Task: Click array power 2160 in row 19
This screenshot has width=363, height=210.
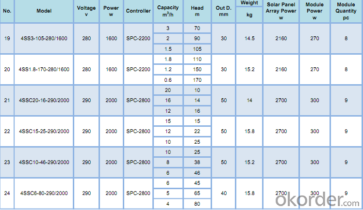Action: point(281,39)
